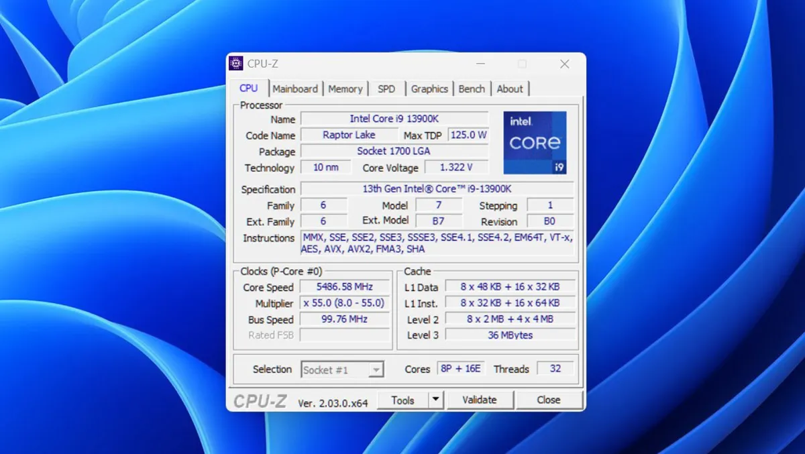The image size is (805, 454).
Task: Go to the Graphics tab
Action: 429,89
